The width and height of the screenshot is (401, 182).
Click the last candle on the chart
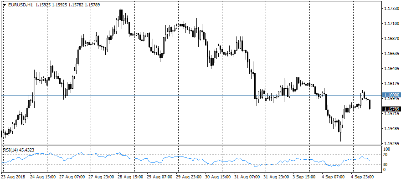pos(370,104)
